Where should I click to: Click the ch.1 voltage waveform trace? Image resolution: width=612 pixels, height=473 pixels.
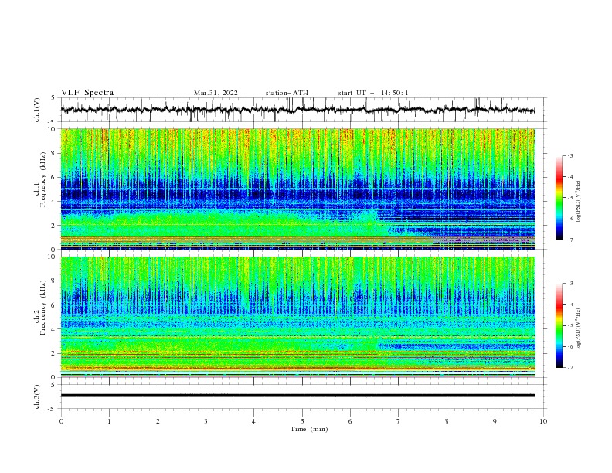click(x=297, y=110)
